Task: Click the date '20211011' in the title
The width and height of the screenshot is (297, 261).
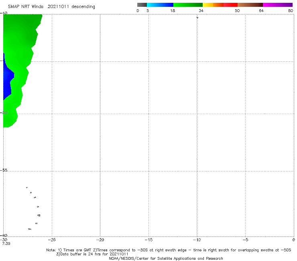Action: [58, 7]
